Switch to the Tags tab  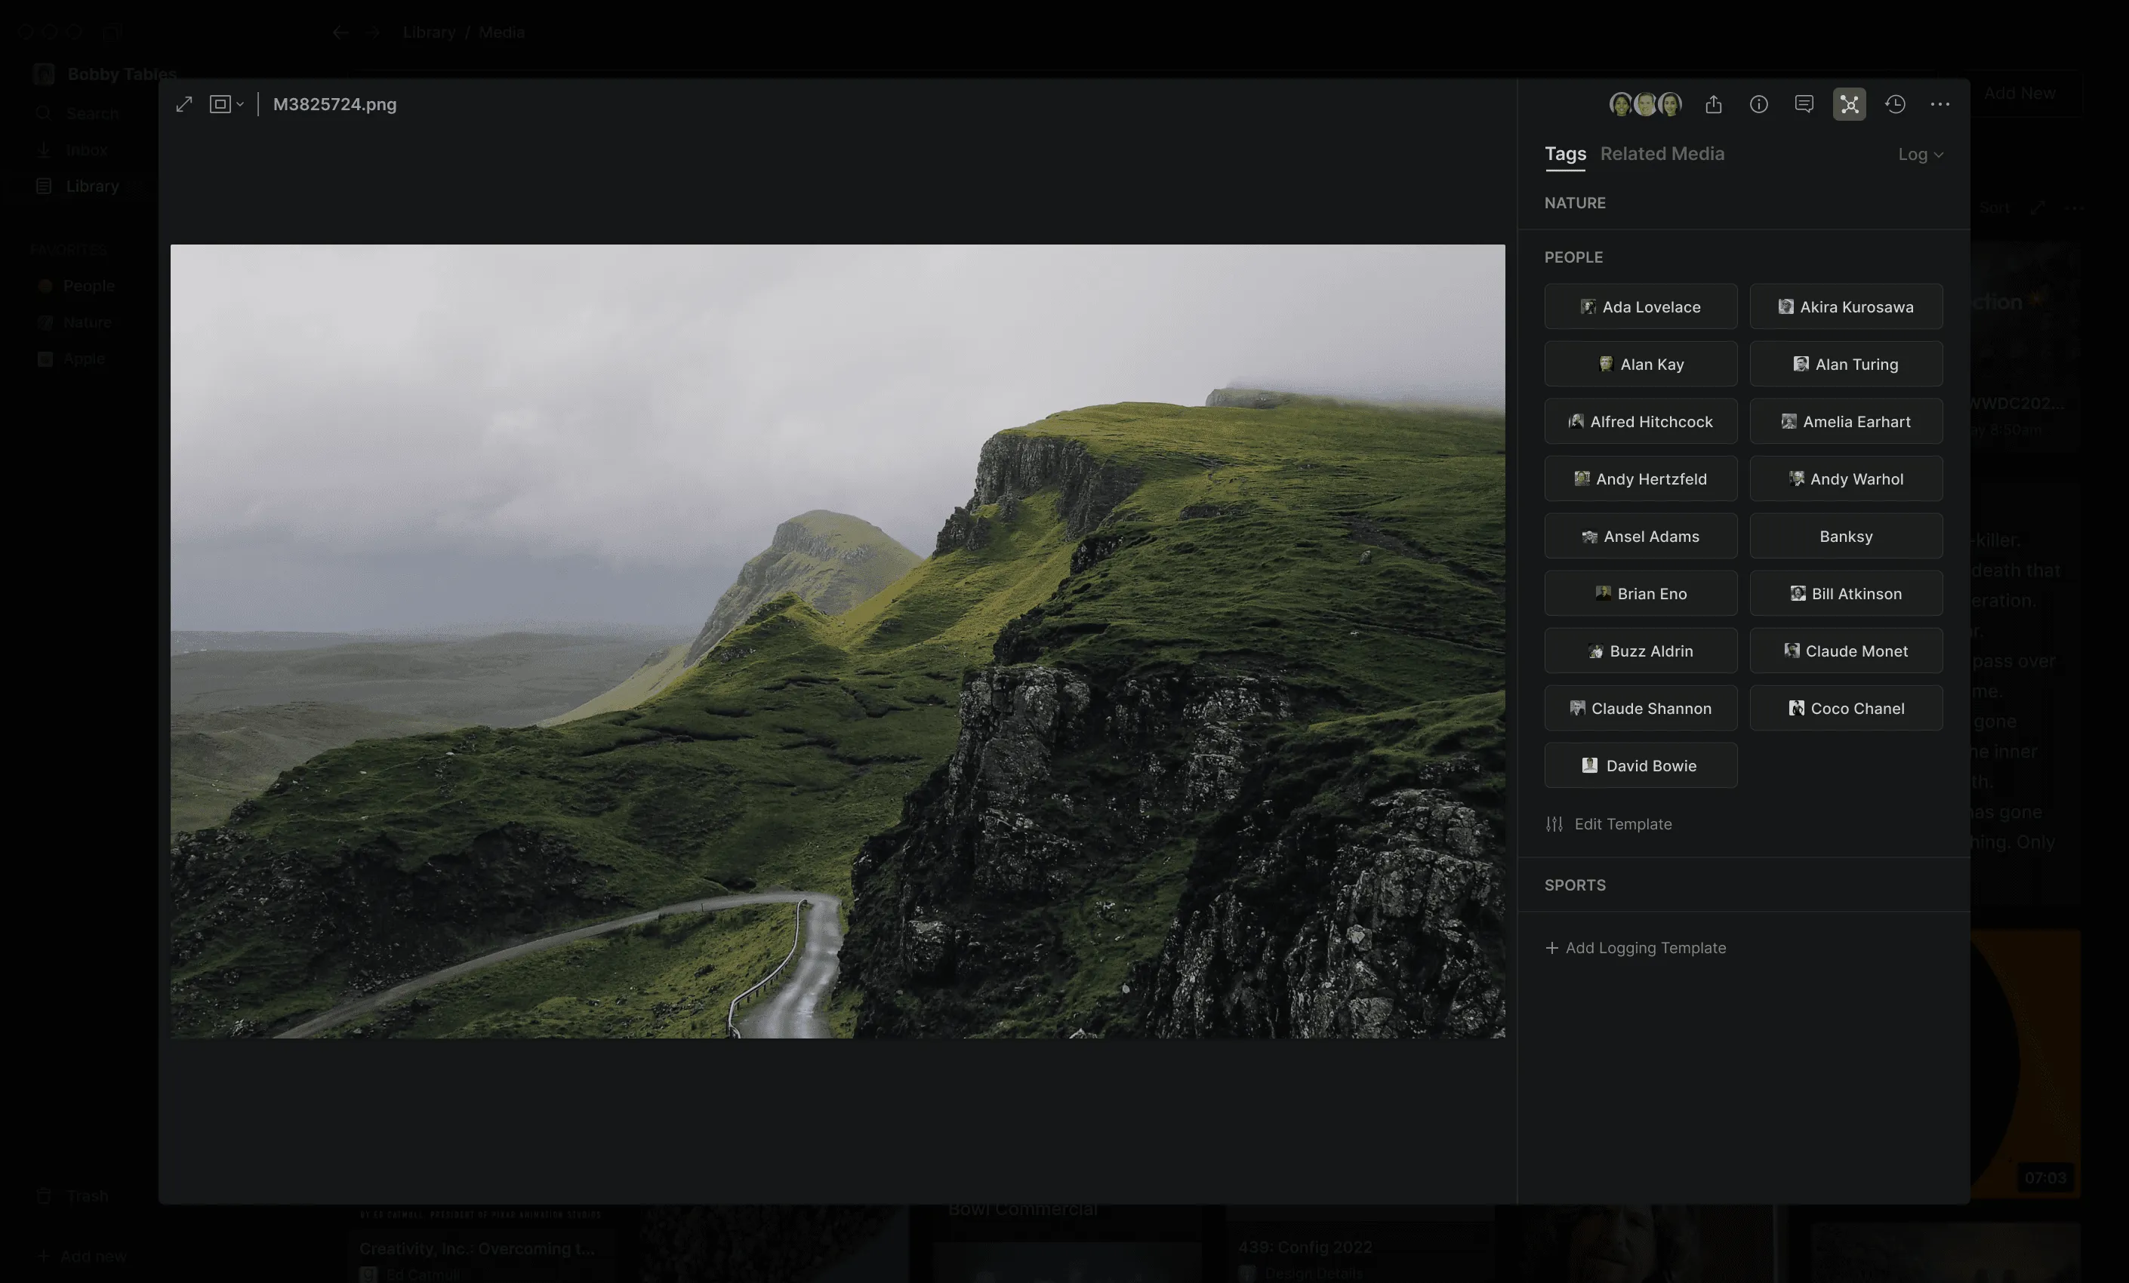coord(1565,154)
